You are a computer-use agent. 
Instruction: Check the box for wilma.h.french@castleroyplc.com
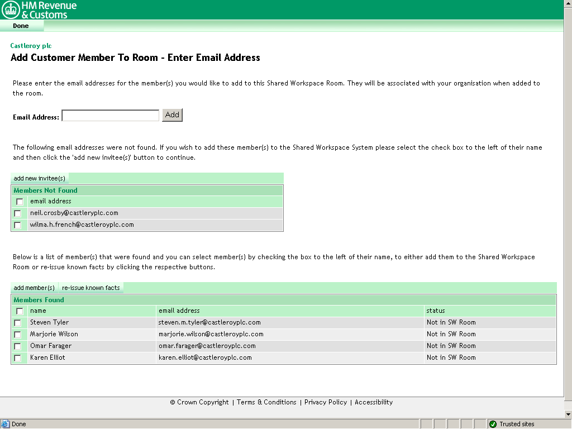[x=17, y=225]
